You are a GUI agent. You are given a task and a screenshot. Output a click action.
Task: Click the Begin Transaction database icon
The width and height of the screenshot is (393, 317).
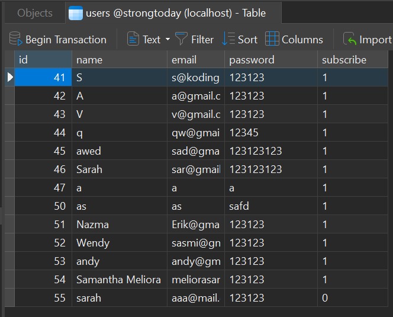pyautogui.click(x=15, y=39)
